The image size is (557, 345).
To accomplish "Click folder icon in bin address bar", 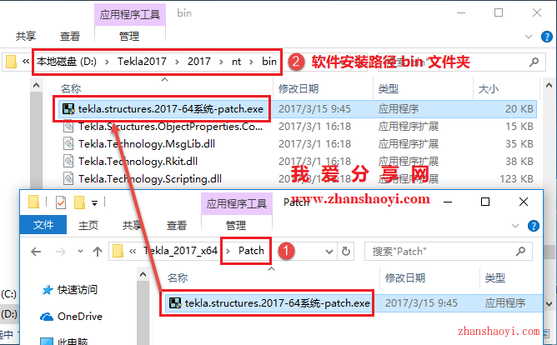I will [11, 62].
